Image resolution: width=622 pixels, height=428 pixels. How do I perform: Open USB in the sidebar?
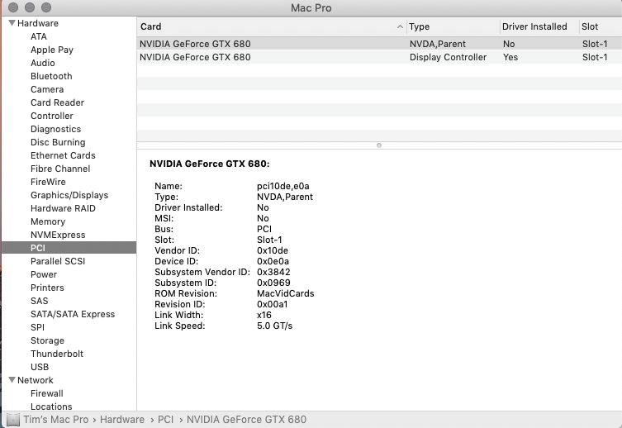click(40, 367)
